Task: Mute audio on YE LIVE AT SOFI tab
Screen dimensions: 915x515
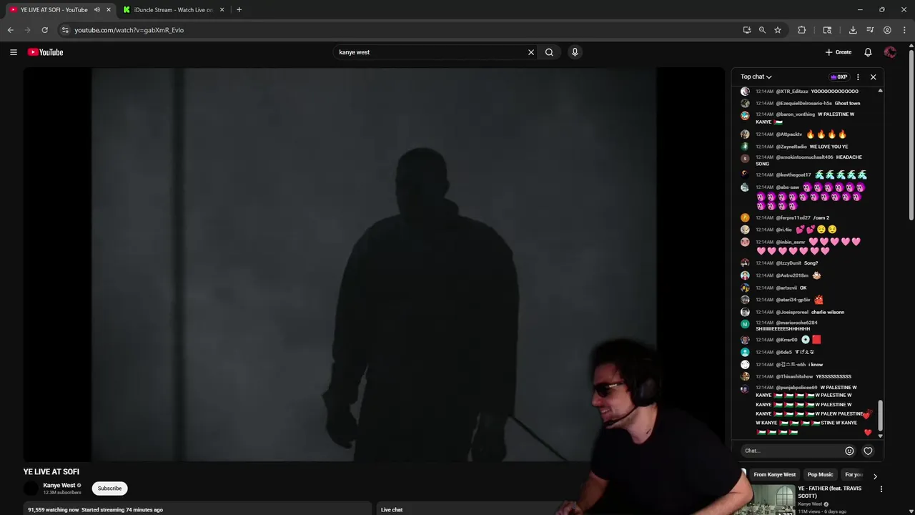Action: (97, 10)
